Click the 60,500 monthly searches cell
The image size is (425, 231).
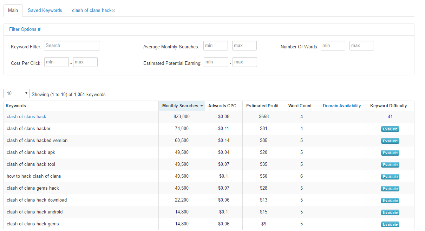click(x=182, y=141)
